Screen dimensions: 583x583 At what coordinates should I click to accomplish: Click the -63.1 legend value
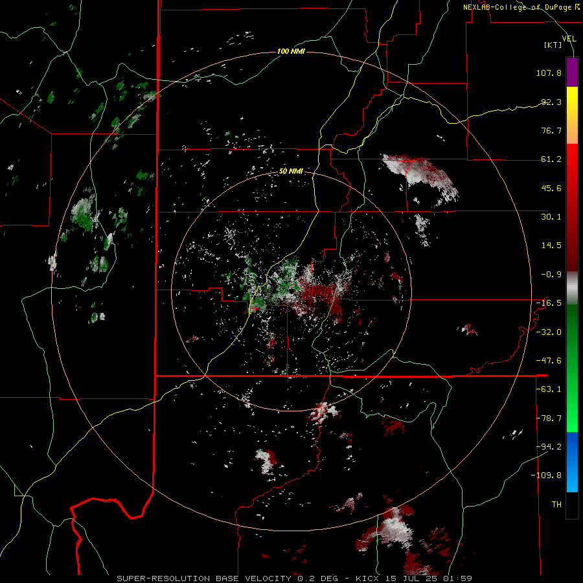[x=549, y=389]
